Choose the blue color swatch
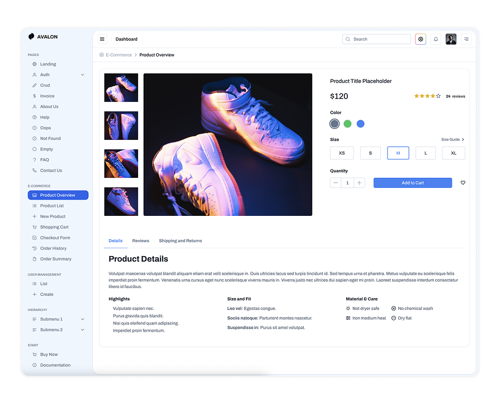 360,124
